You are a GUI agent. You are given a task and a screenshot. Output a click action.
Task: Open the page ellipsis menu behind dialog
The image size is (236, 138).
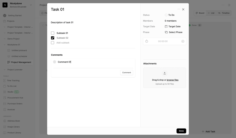[x=223, y=5]
